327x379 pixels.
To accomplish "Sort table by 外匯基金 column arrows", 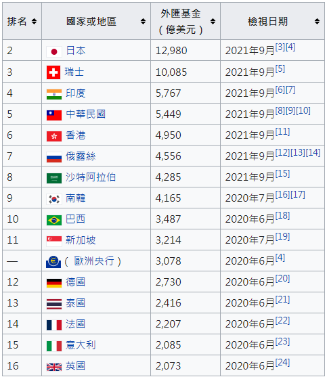I will pyautogui.click(x=213, y=21).
